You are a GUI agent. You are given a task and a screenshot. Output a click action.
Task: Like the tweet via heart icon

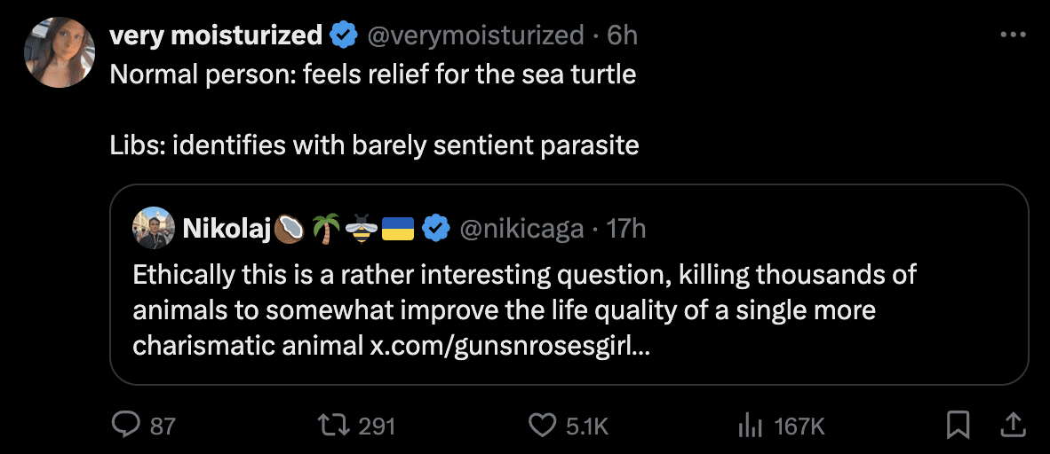(542, 427)
